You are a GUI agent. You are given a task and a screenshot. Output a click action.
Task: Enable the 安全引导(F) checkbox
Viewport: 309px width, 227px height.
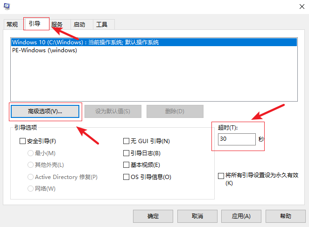[x=23, y=141]
